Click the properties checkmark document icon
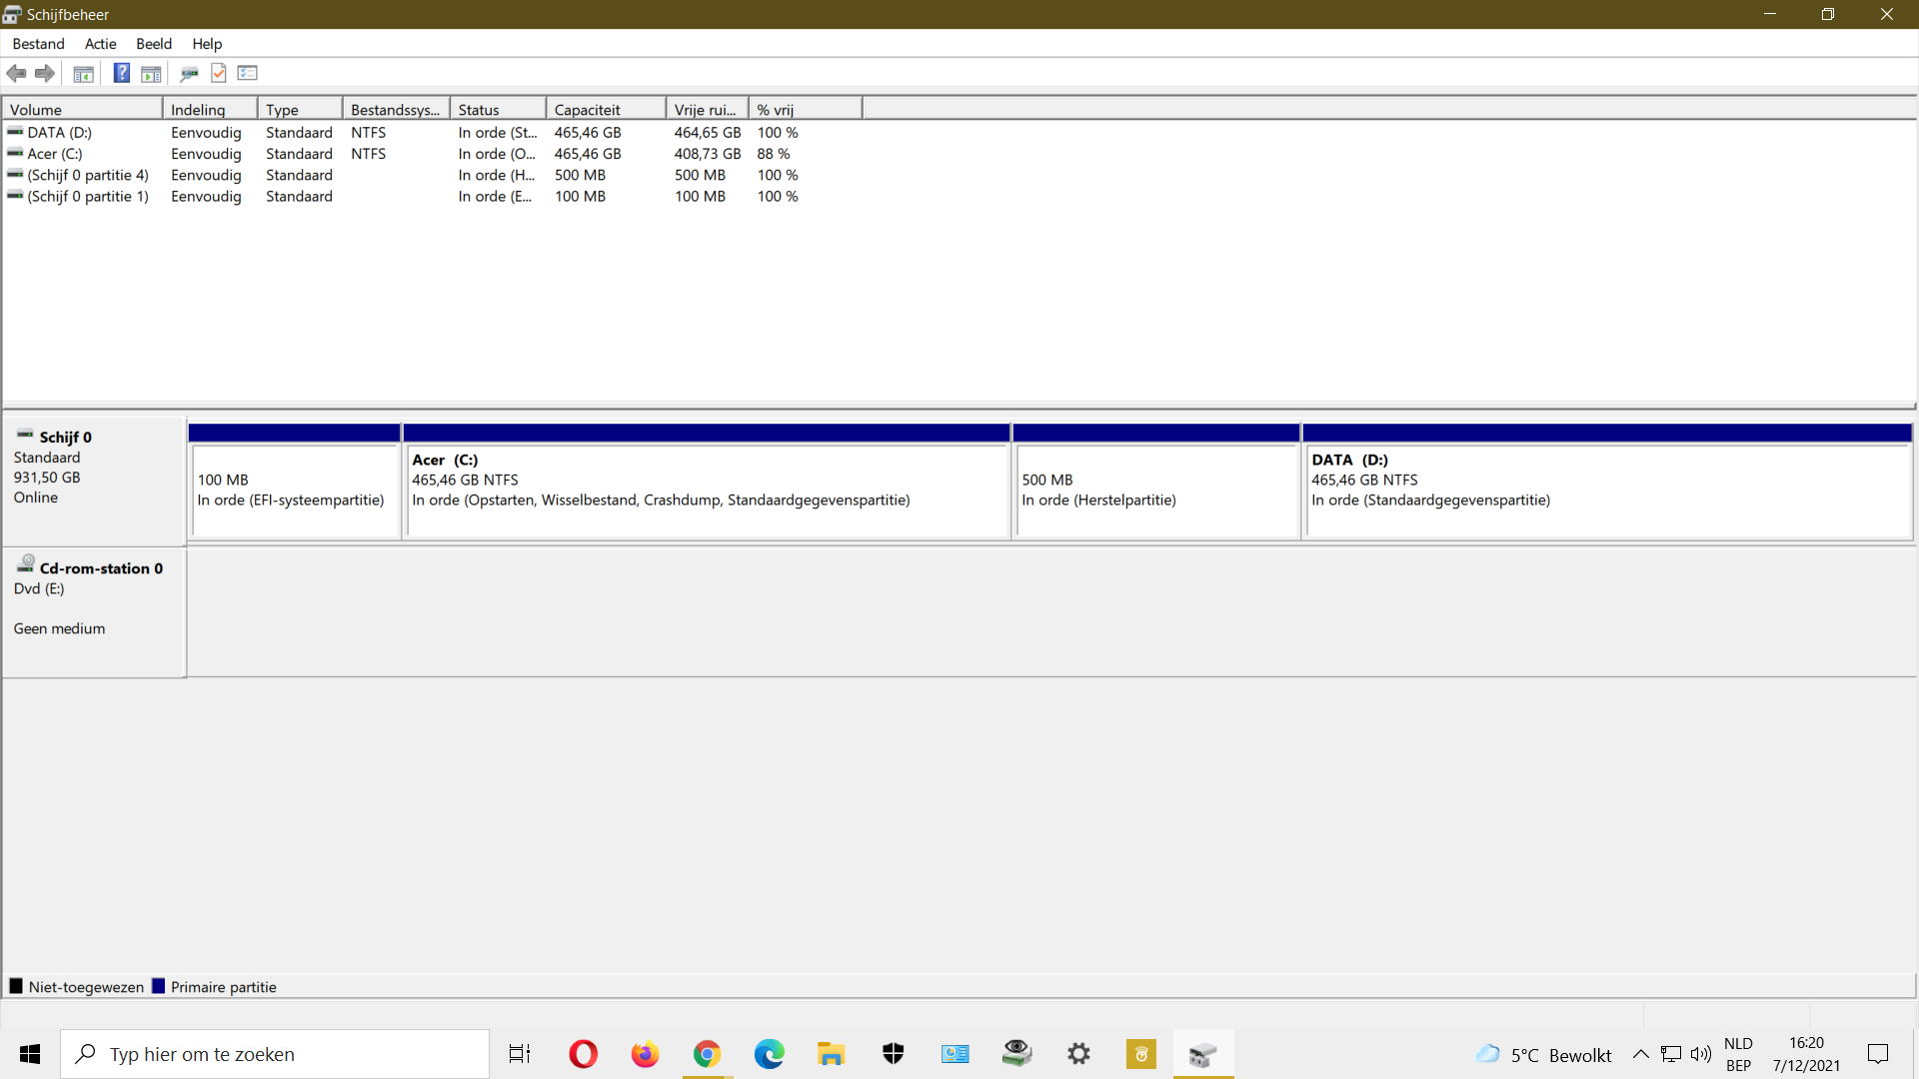This screenshot has height=1079, width=1919. (219, 73)
